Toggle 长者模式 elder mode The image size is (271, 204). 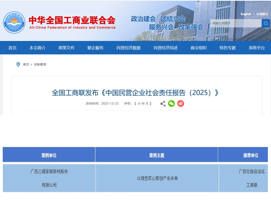pos(262,14)
